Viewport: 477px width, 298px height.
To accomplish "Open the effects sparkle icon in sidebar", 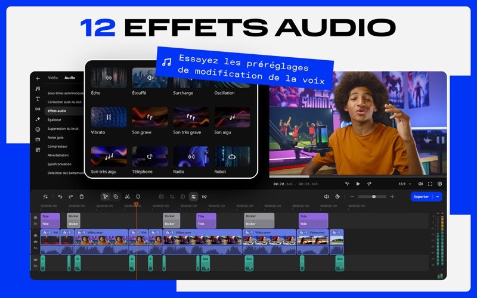I will [38, 119].
